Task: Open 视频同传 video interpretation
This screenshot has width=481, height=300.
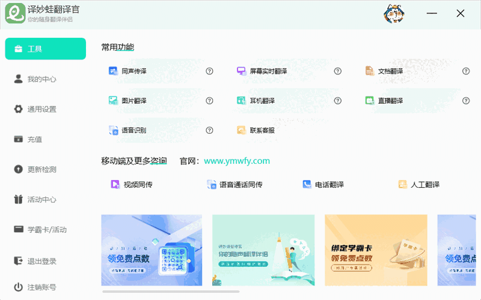Action: (x=131, y=184)
